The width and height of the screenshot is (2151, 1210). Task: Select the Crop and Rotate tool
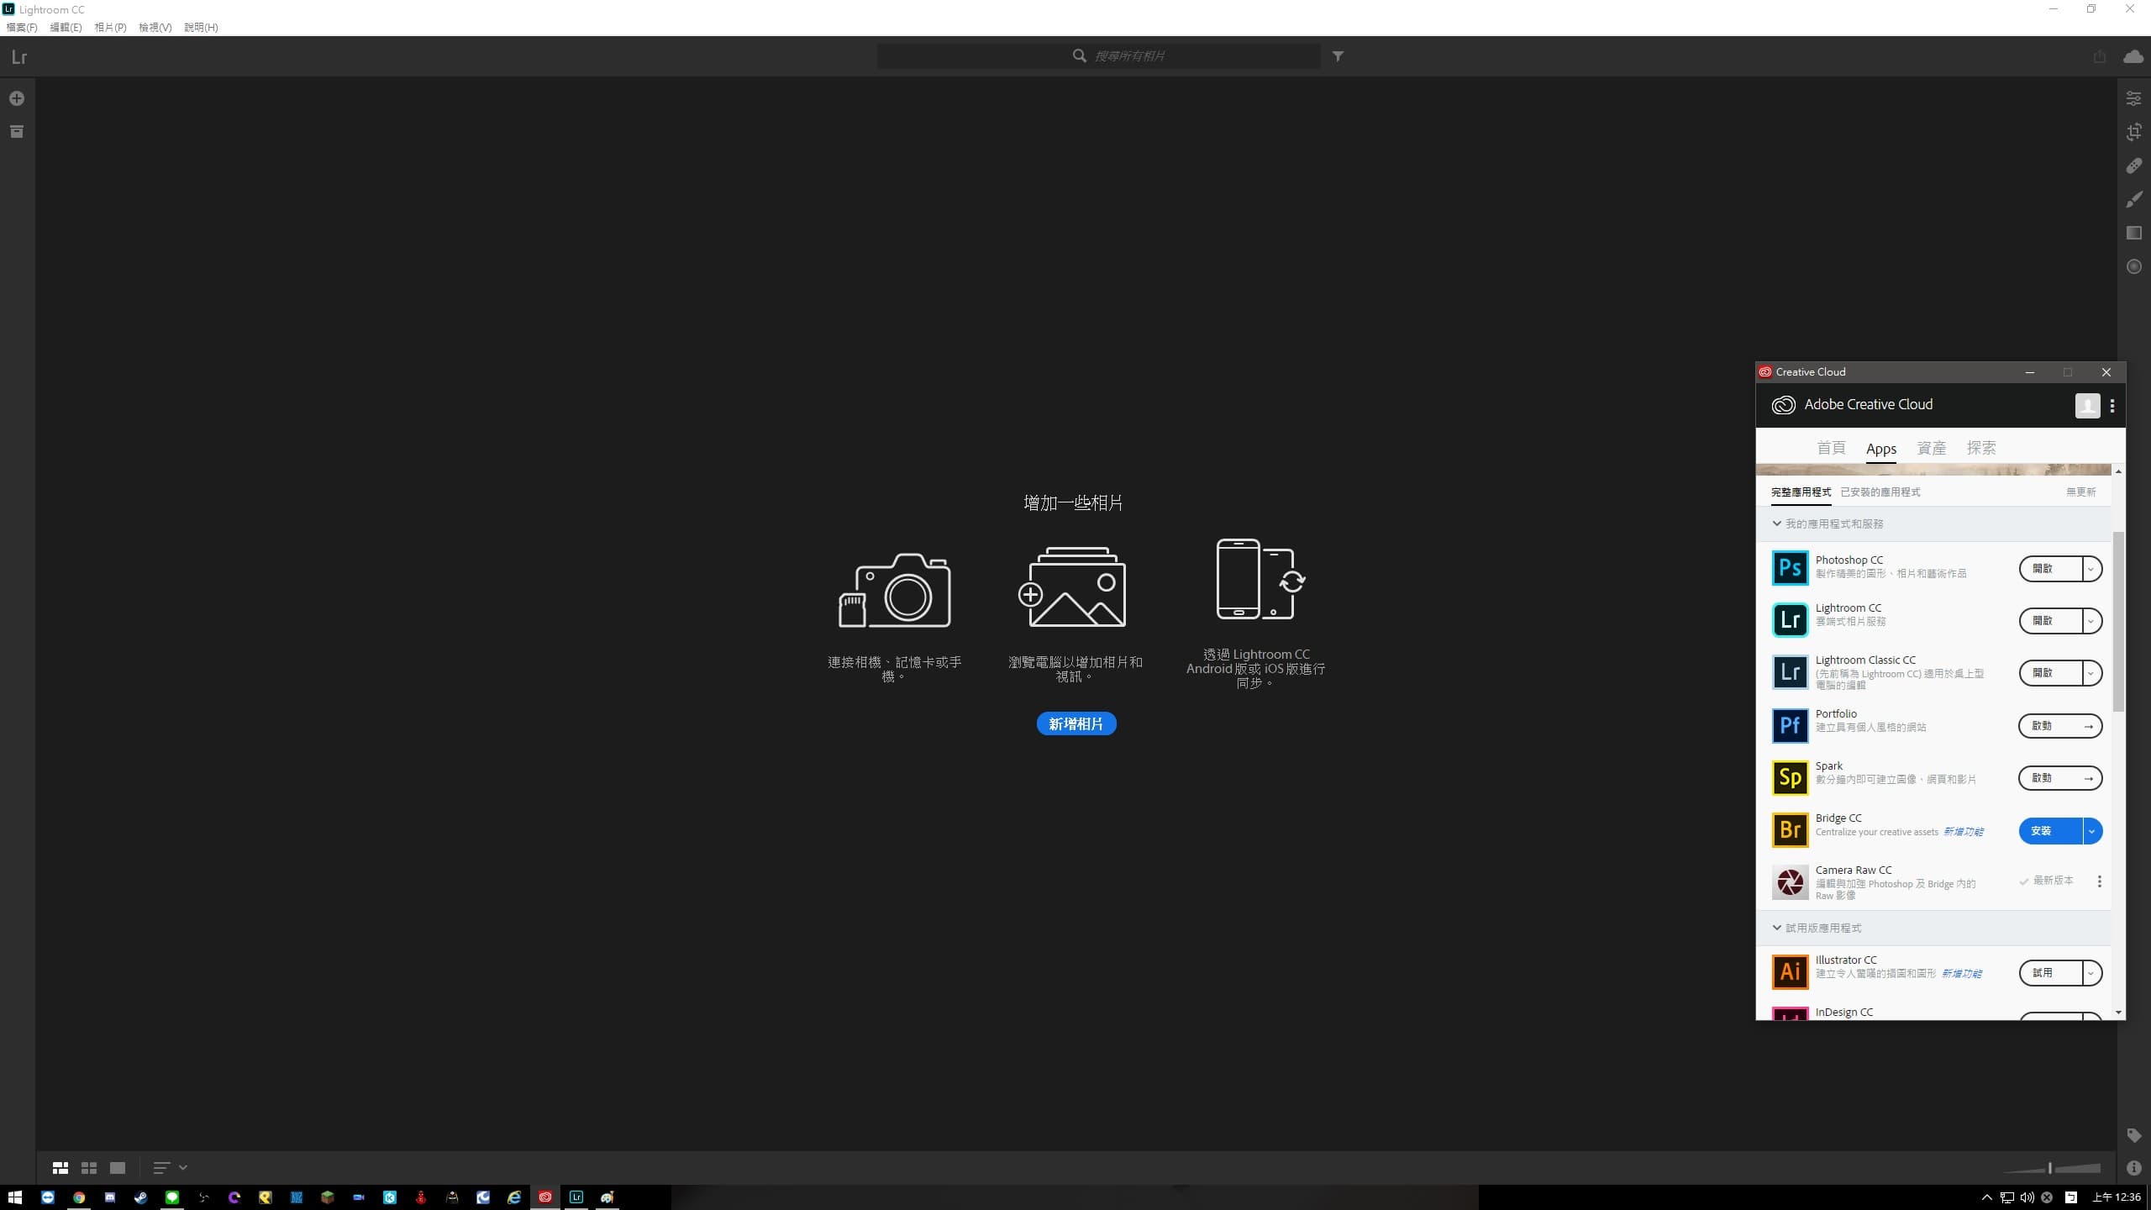[x=2133, y=132]
